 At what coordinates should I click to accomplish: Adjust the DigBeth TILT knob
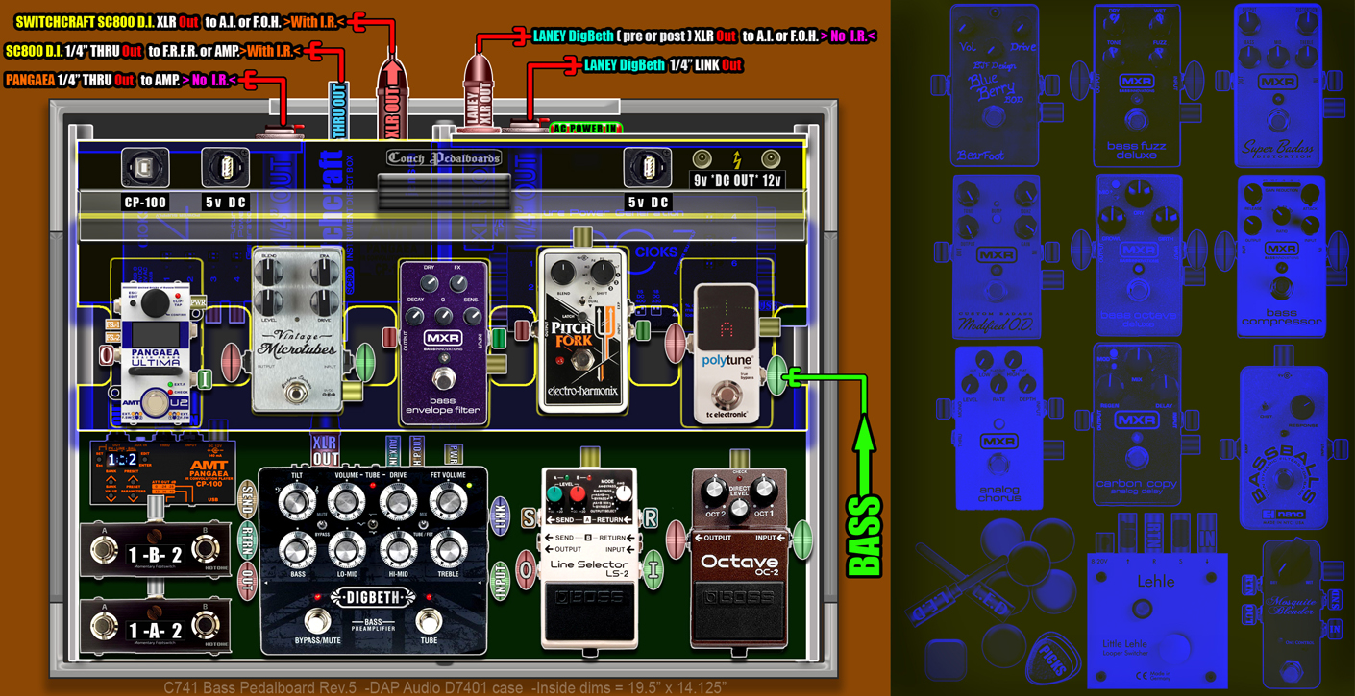(296, 500)
